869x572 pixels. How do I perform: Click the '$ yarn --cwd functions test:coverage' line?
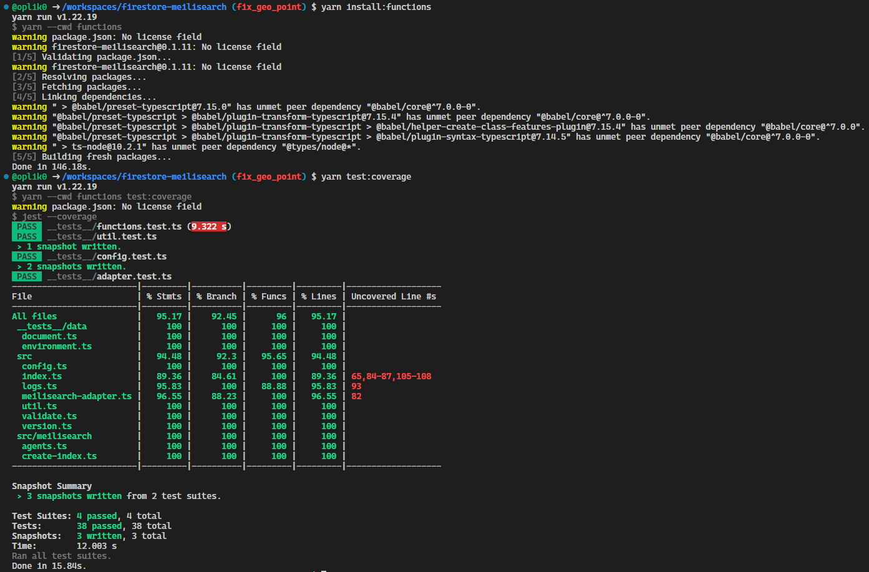tap(102, 196)
